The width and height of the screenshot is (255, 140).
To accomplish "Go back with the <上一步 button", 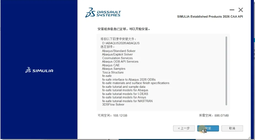I will pyautogui.click(x=184, y=128).
